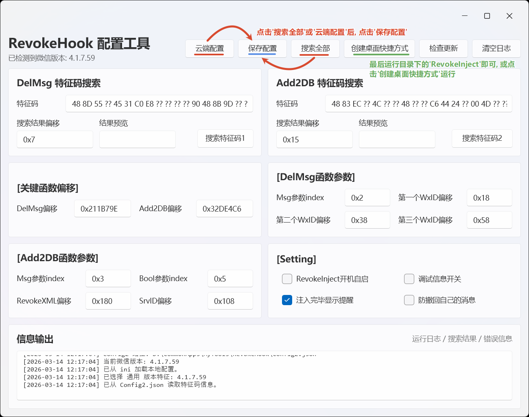Image resolution: width=529 pixels, height=417 pixels.
Task: Click 第二个WxID偏移 field 0x38
Action: (x=367, y=220)
